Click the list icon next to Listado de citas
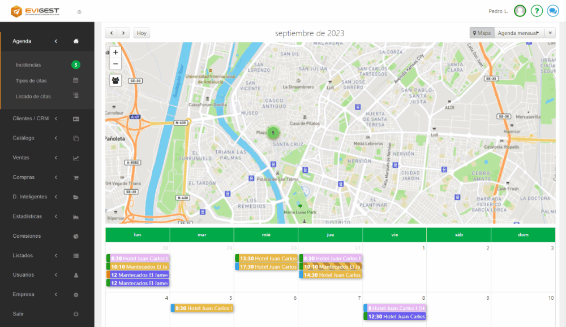Screen dimensions: 566x327 tap(75, 96)
